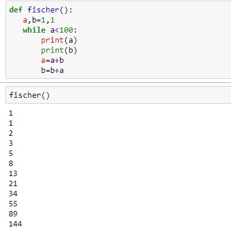
Task: Click output value 8
Action: [11, 164]
